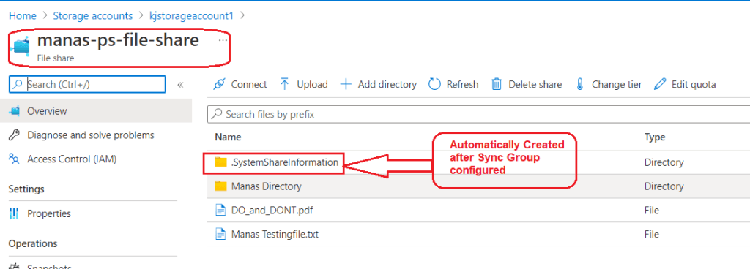Click the .SystemShareInformation folder icon
The height and width of the screenshot is (269, 750).
click(220, 162)
